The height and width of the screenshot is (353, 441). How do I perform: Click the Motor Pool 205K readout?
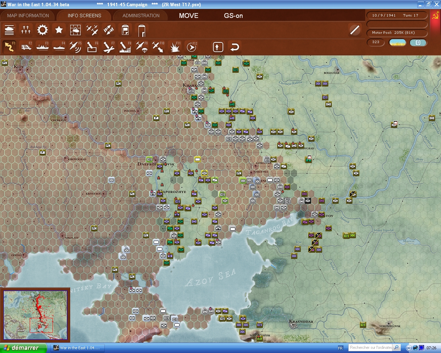(397, 33)
